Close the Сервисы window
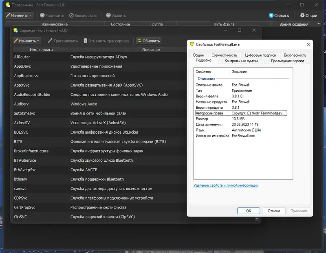The width and height of the screenshot is (326, 253). [254, 30]
